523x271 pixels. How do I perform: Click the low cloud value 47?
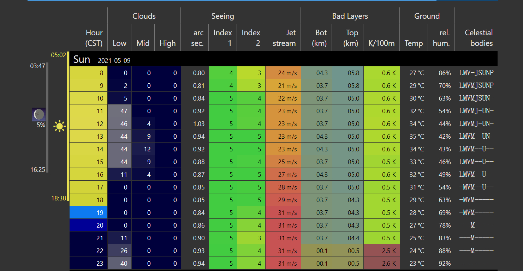(x=119, y=111)
